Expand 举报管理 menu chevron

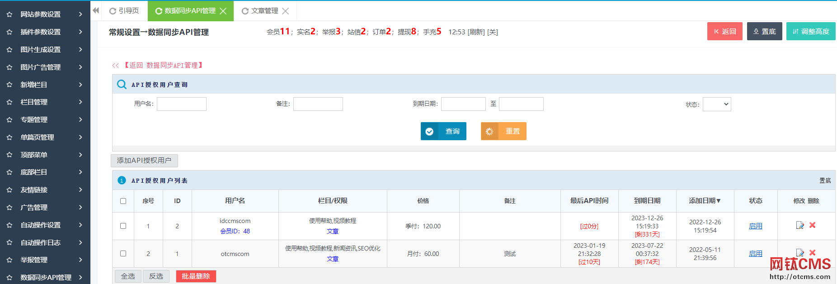(x=80, y=260)
